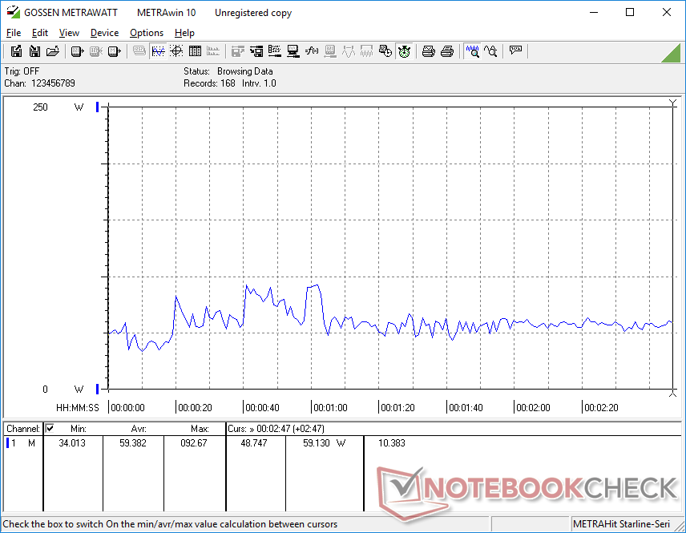Screen dimensions: 686x533
Task: Toggle the Y-t waveform graph view icon
Action: pos(158,51)
